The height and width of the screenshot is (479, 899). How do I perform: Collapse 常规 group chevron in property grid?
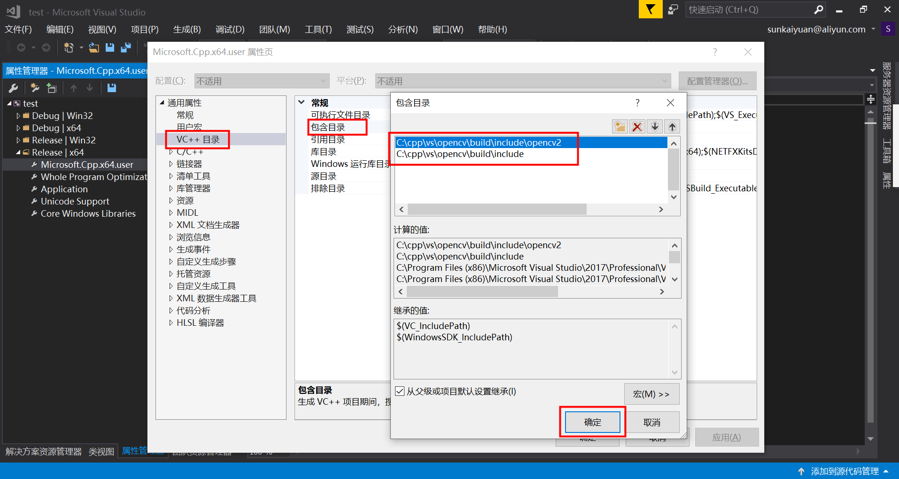[x=302, y=102]
